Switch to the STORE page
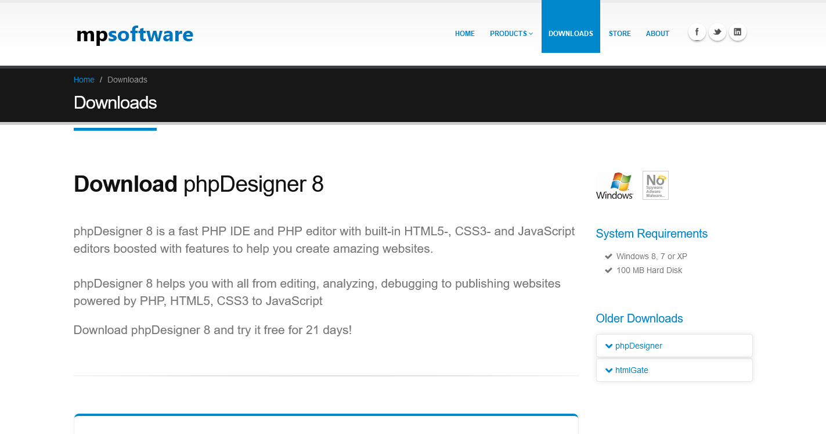The height and width of the screenshot is (434, 826). click(619, 33)
